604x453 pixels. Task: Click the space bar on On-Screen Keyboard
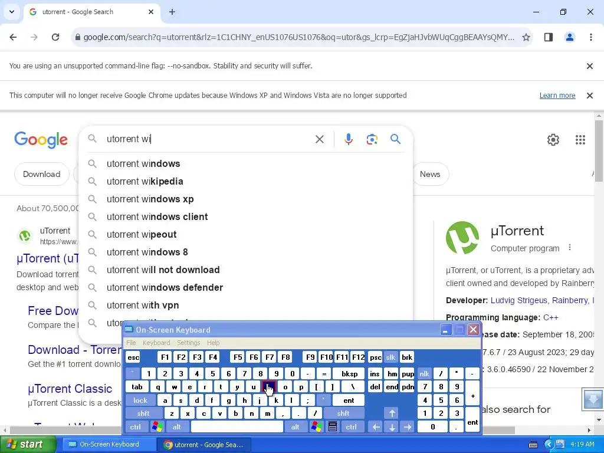(x=237, y=427)
